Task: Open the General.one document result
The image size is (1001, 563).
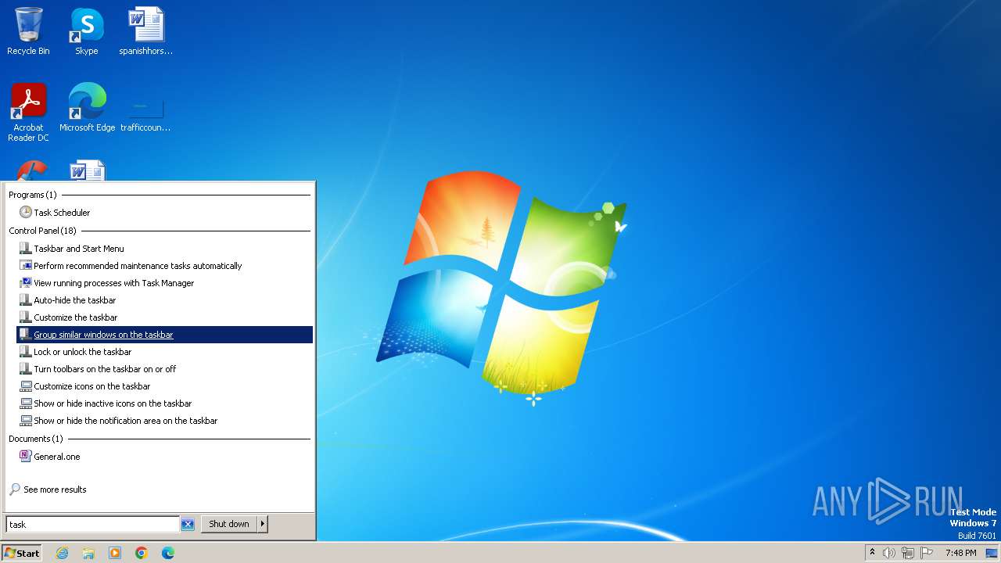Action: [x=165, y=457]
